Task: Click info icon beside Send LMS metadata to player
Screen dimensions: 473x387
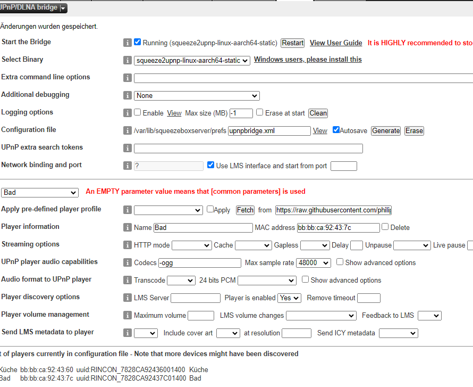Action: 128,332
